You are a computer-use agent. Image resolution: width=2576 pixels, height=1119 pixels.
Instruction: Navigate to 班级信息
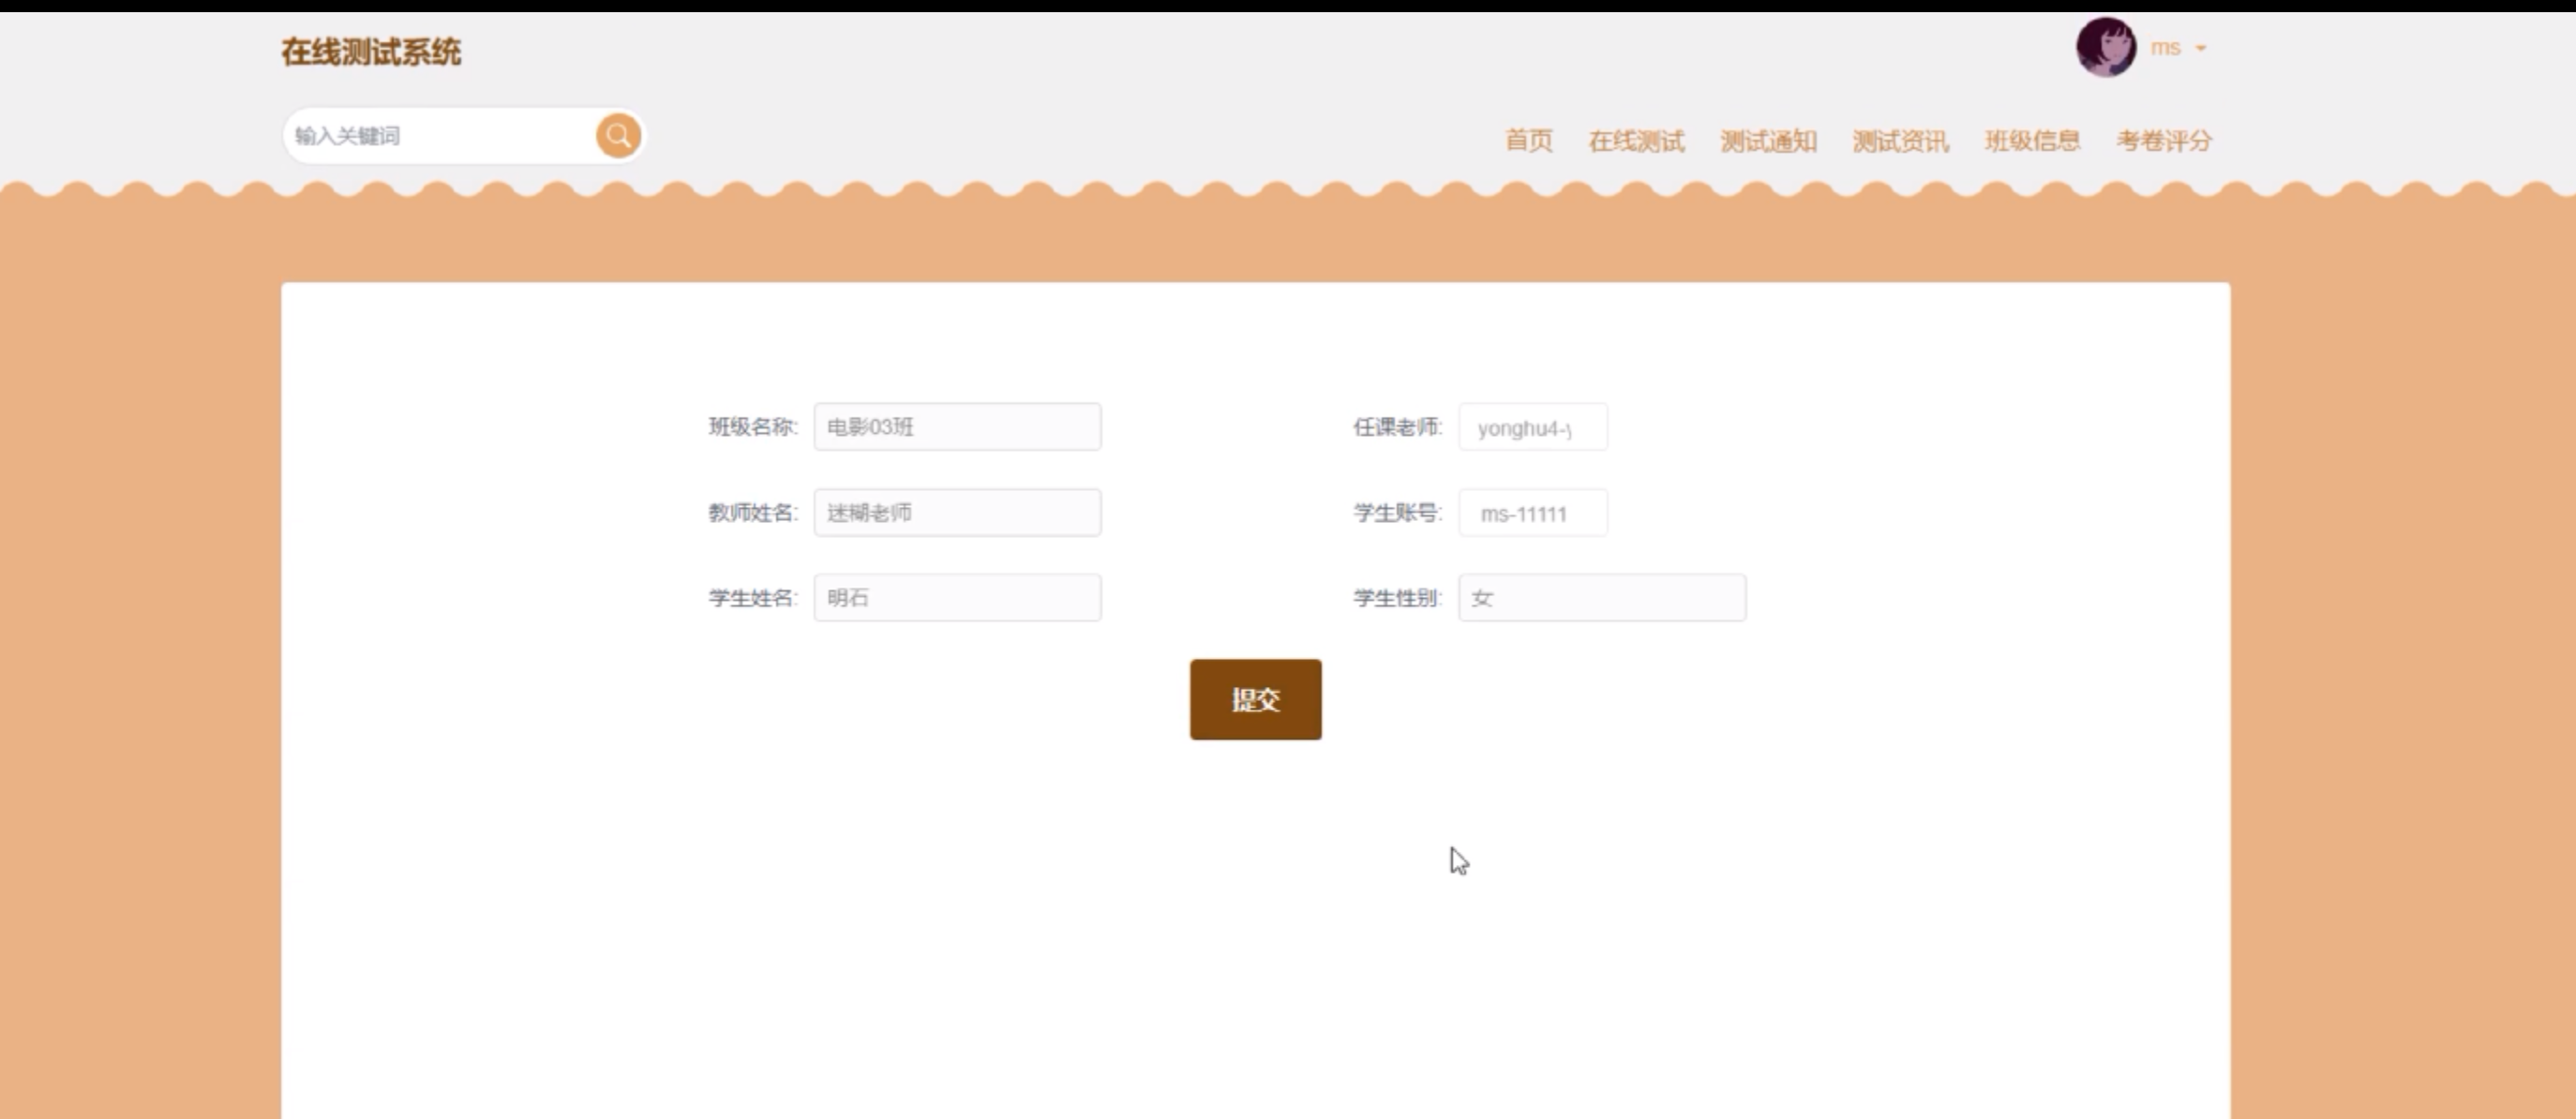tap(2032, 141)
